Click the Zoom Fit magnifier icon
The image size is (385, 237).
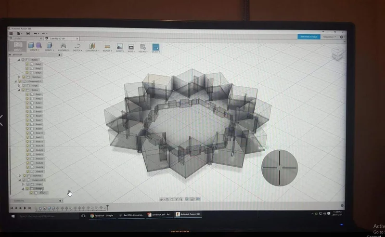pyautogui.click(x=181, y=199)
